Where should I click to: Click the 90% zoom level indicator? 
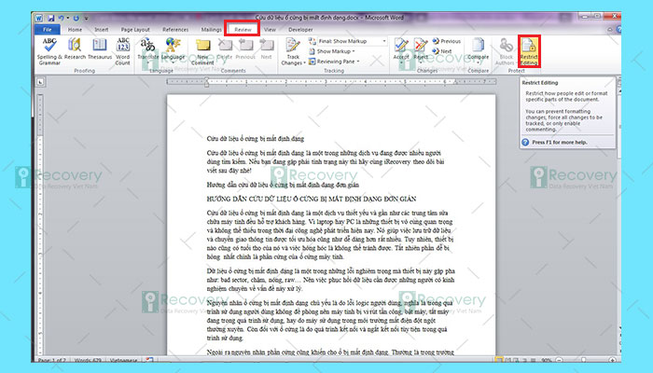[x=547, y=360]
